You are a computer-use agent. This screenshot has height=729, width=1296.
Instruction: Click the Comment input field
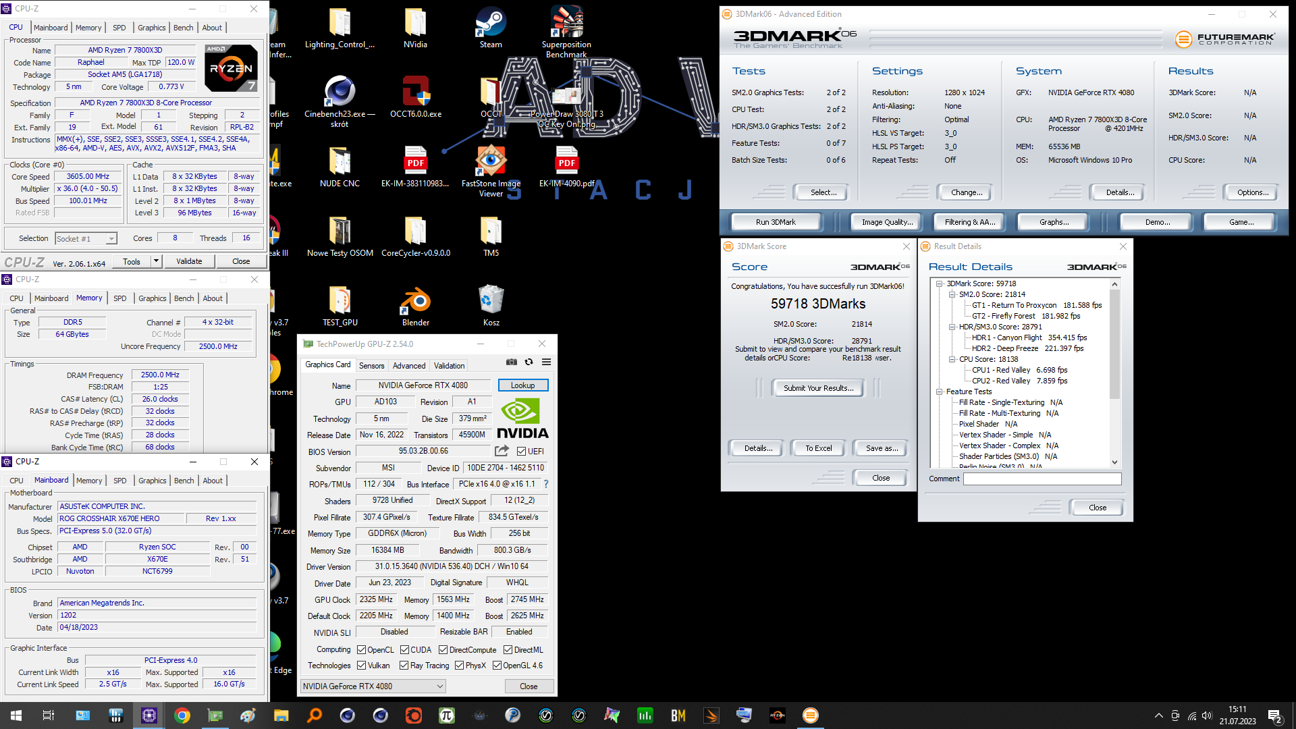pos(1042,479)
